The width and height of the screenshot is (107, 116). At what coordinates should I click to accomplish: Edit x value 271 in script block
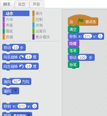(x=88, y=36)
